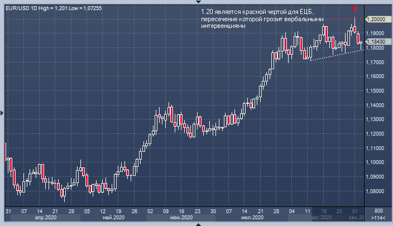Click the bottom panel expand triangle
Viewport: 393px width, 226px height.
pyautogui.click(x=196, y=224)
